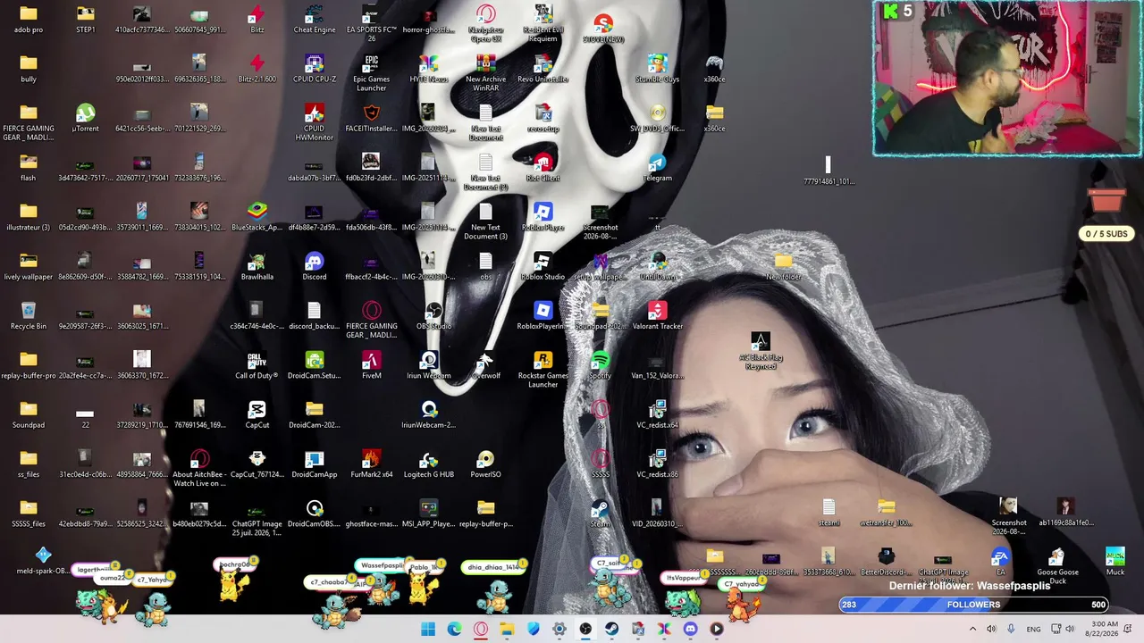This screenshot has height=643, width=1144.
Task: Select the New folder desktop icon
Action: [x=784, y=266]
